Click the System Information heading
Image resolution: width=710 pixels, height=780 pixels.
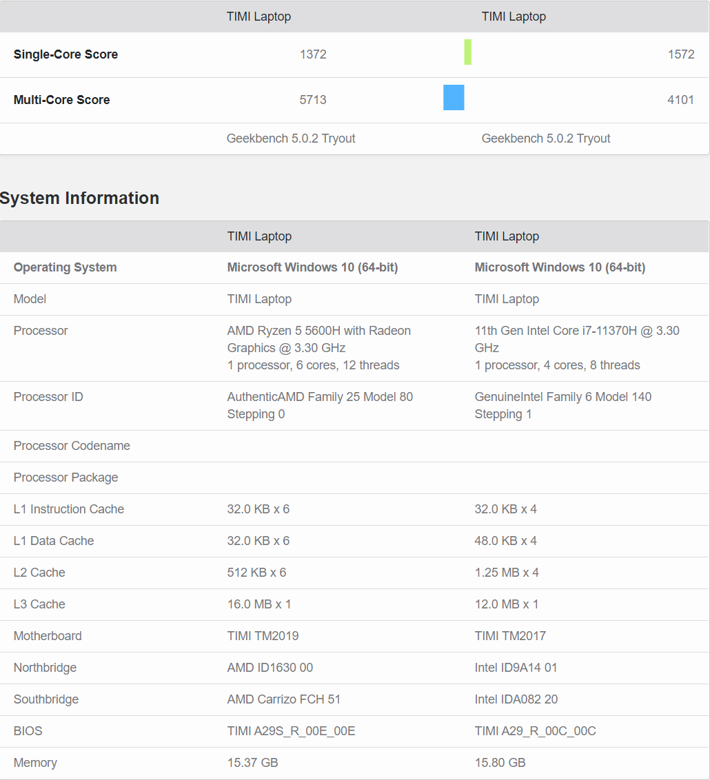coord(80,198)
